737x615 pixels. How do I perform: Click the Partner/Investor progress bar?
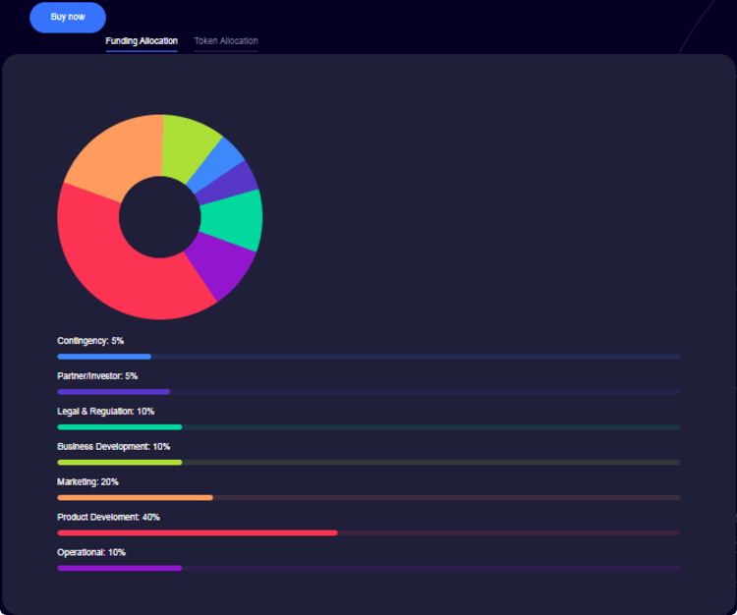(x=368, y=392)
